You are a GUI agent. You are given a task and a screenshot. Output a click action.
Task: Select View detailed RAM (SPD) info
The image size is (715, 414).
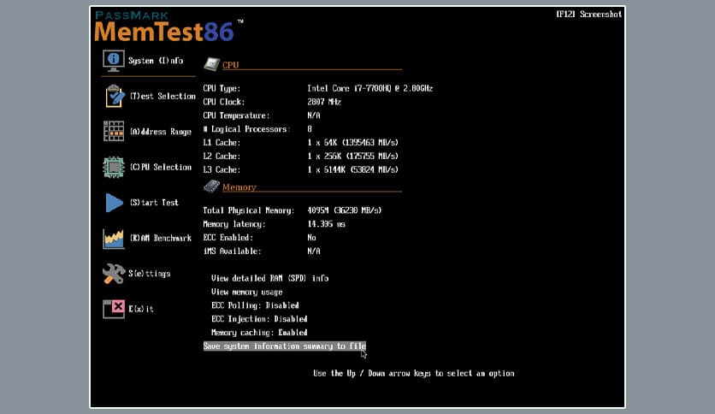[270, 278]
